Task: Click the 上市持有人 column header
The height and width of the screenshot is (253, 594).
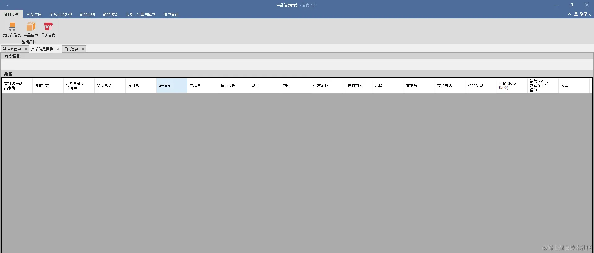Action: click(357, 86)
